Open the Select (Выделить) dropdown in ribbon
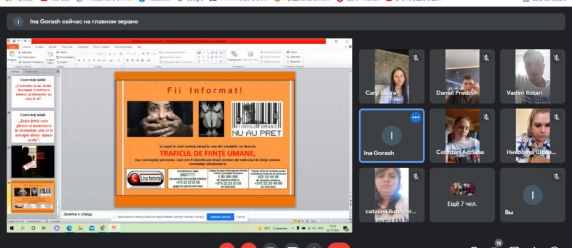 point(294,61)
